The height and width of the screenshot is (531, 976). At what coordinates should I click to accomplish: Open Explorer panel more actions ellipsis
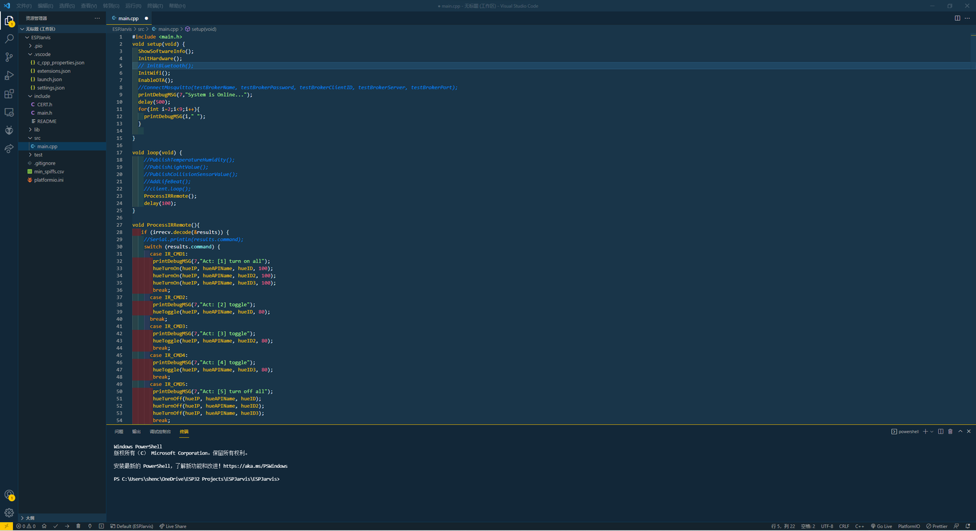click(x=97, y=18)
